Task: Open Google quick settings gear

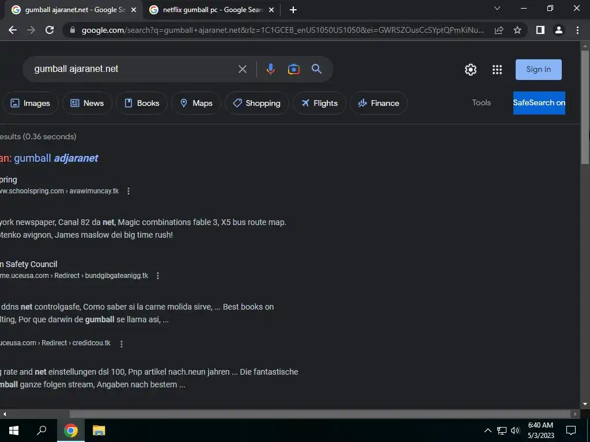Action: (x=470, y=70)
